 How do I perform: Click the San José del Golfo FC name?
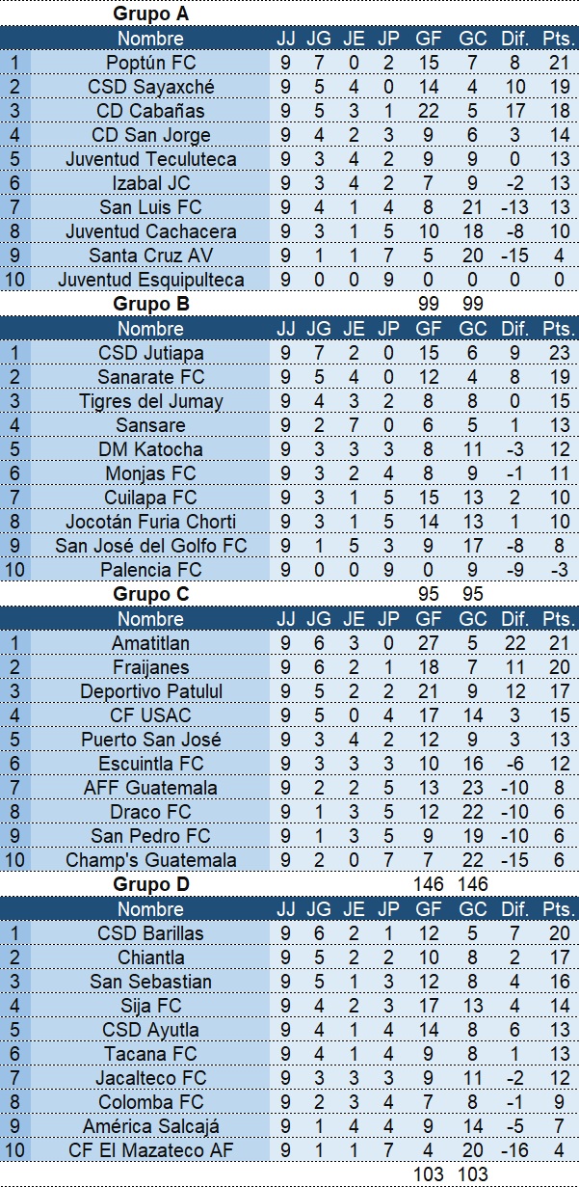[x=150, y=546]
